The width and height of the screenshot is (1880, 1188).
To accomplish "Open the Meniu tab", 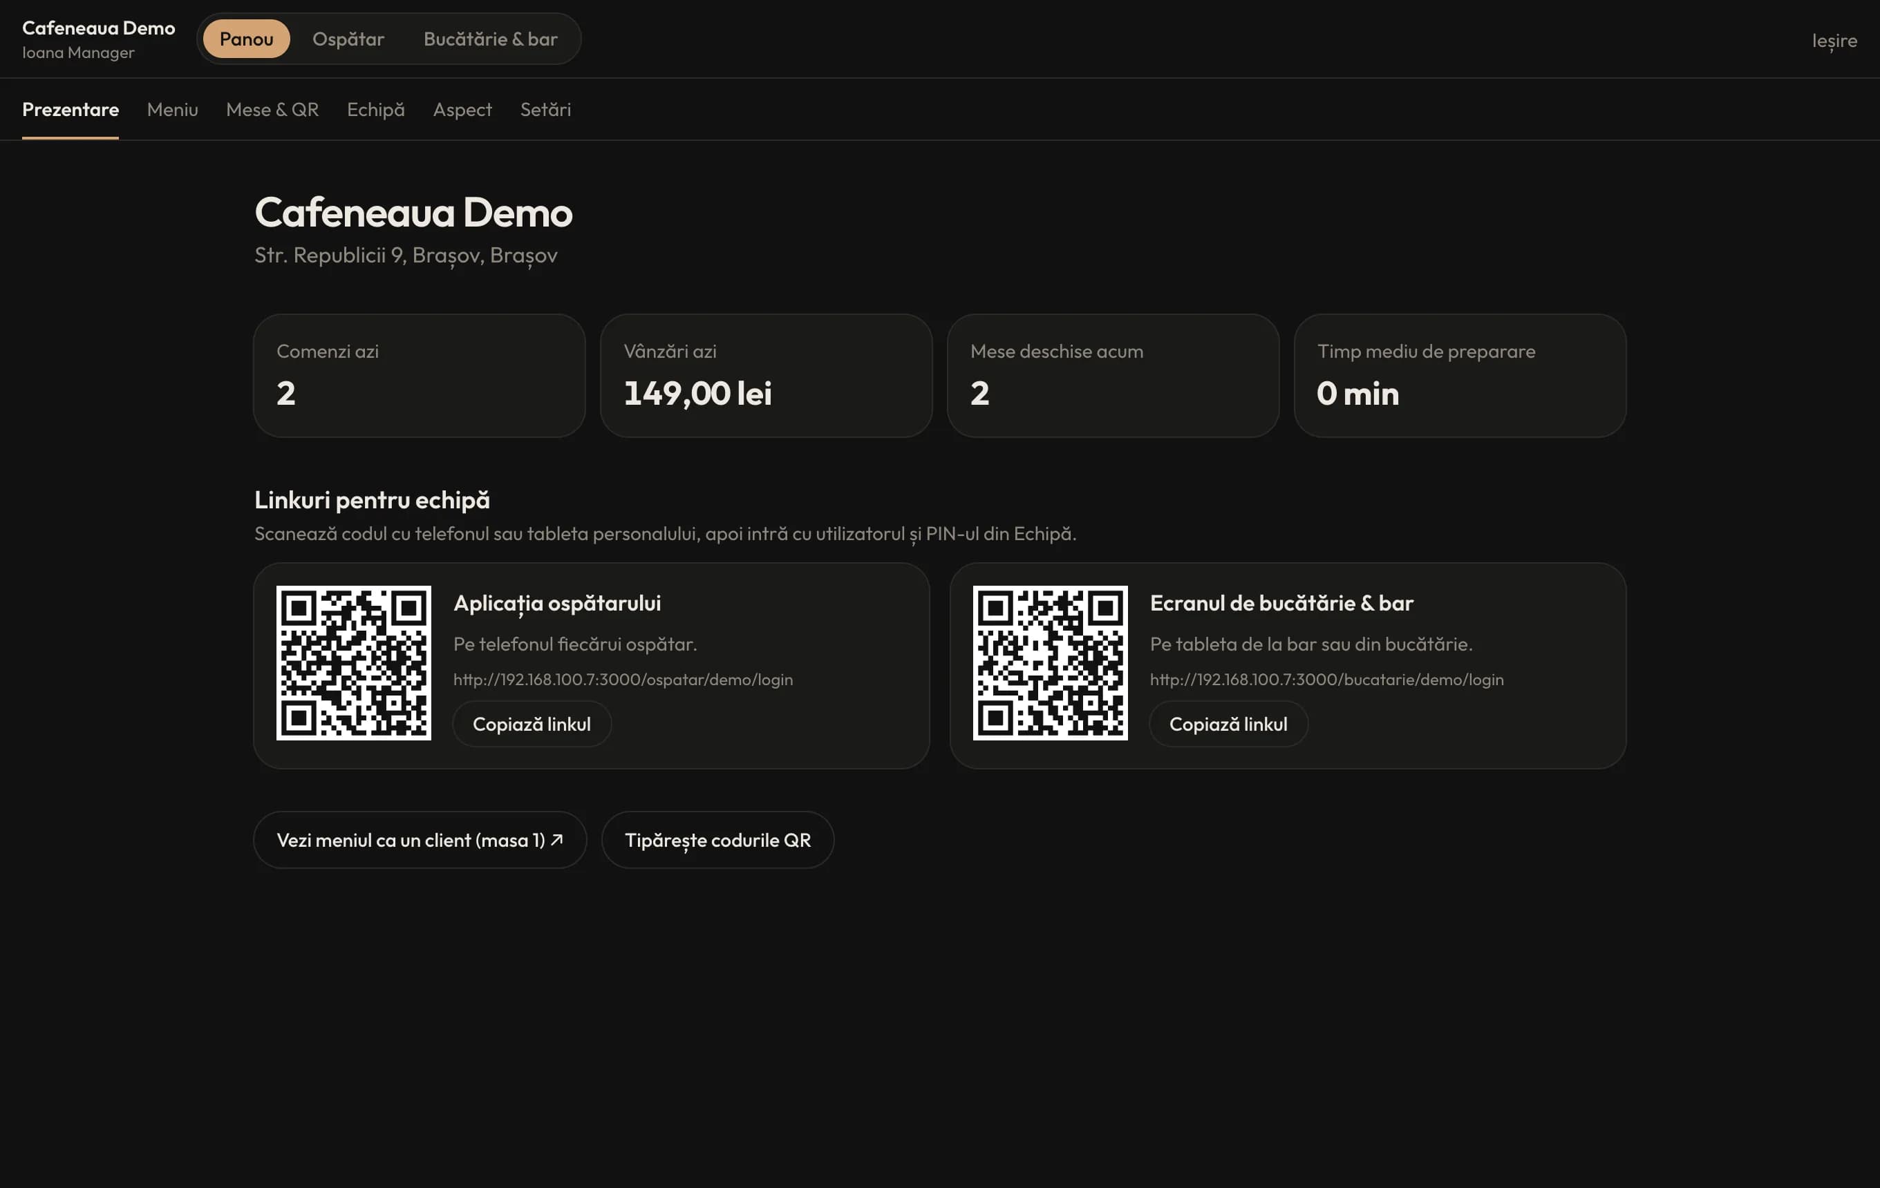I will [x=173, y=109].
